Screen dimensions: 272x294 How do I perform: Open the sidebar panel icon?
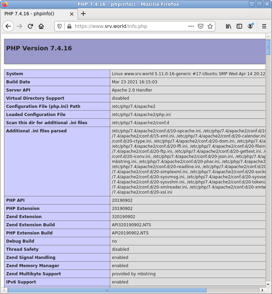[x=239, y=26]
